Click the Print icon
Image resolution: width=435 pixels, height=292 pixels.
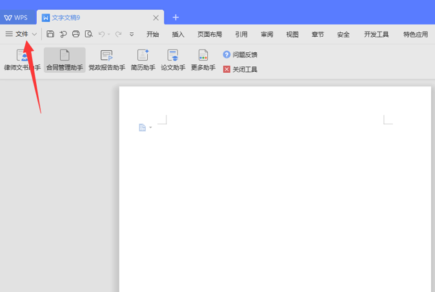click(76, 34)
